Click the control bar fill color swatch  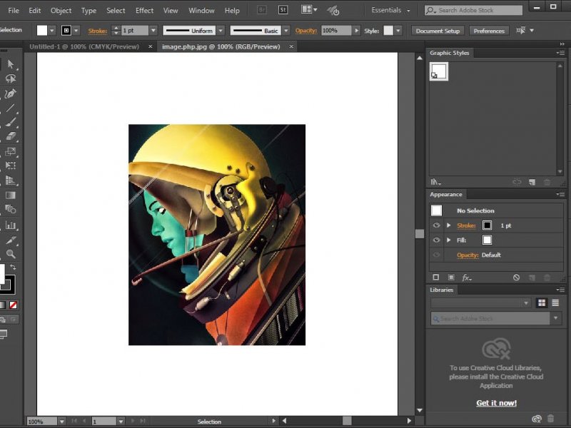[42, 31]
